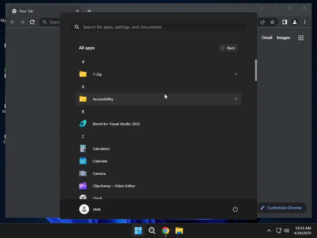Bookmark this tab with star icon
Screen dimensions: 317x238
272,22
